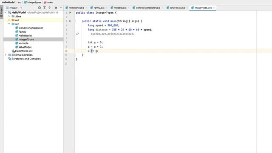Click External Libraries label
The height and width of the screenshot is (153, 272).
tap(22, 55)
